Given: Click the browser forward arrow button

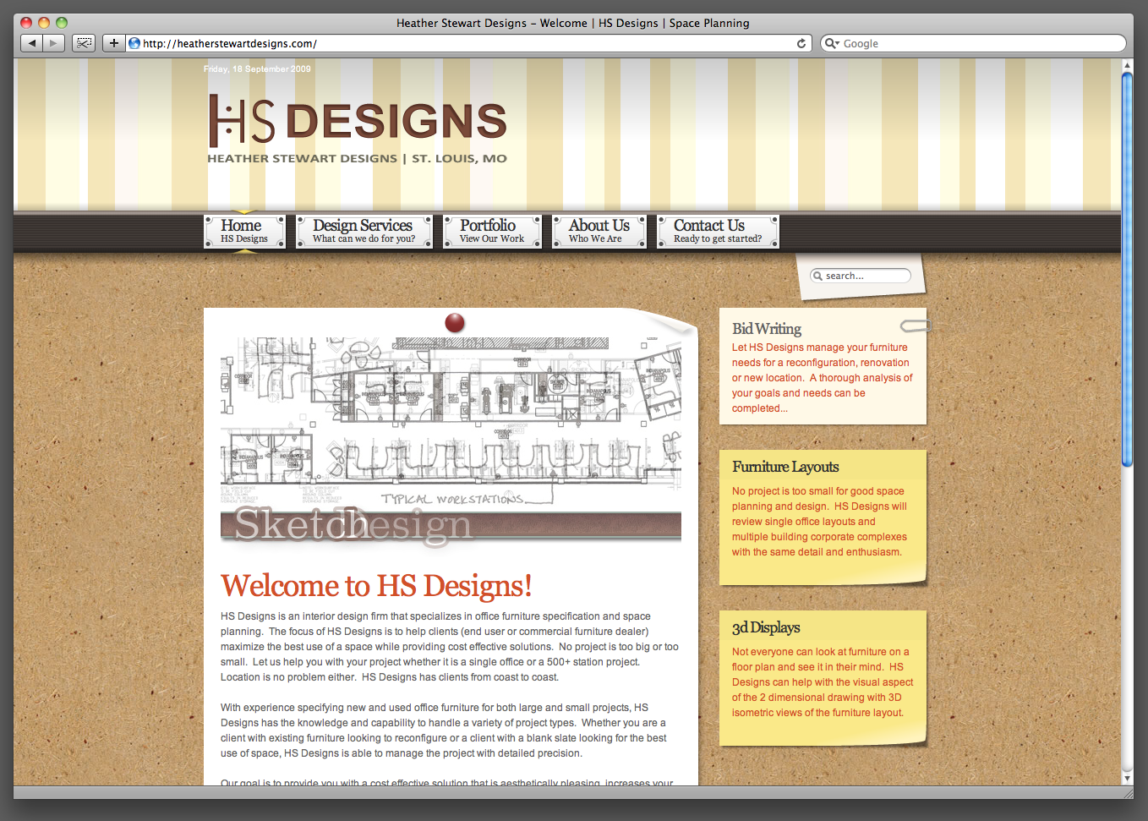Looking at the screenshot, I should (54, 43).
